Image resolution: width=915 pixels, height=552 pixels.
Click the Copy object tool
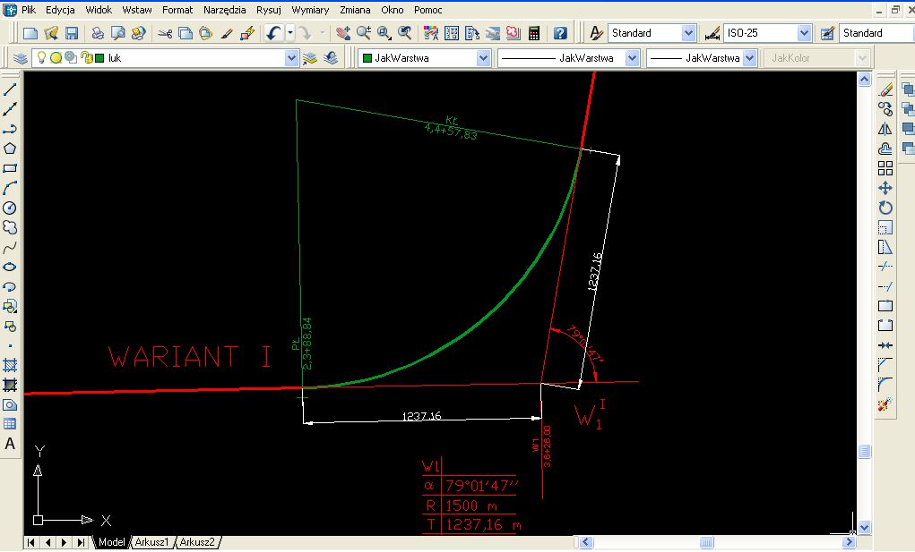click(x=885, y=109)
